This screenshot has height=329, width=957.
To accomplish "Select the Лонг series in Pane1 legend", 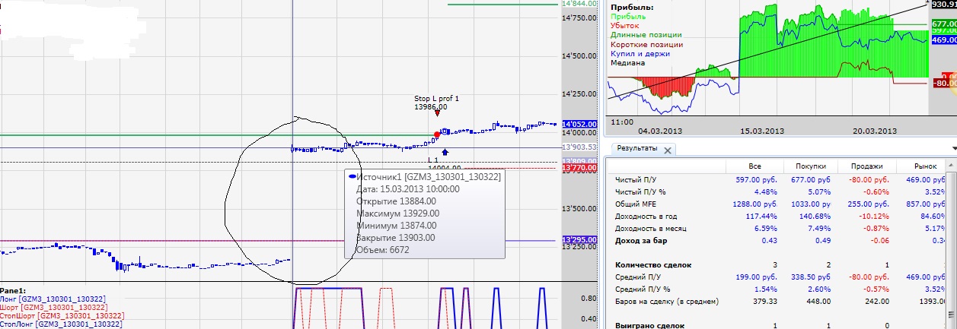I will pos(53,299).
